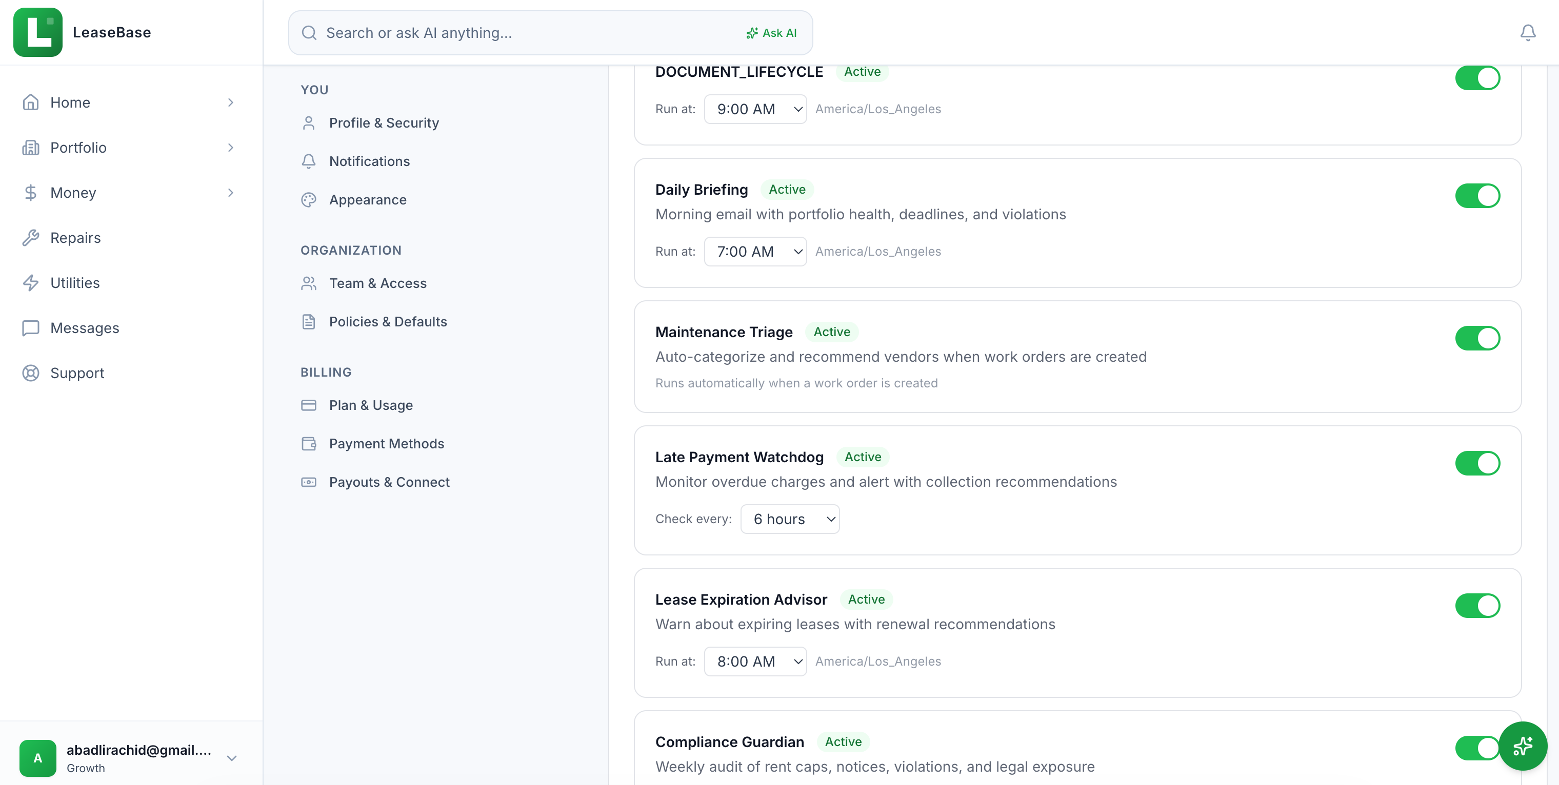Click the user avatar letter A
This screenshot has height=785, width=1559.
37,758
